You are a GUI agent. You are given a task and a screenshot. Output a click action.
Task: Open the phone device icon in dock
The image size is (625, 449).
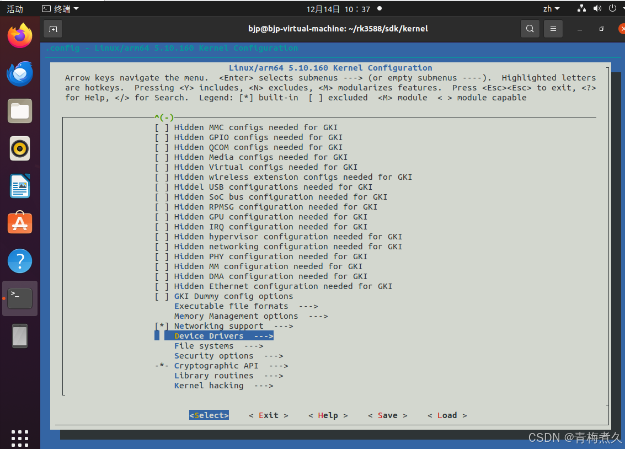20,336
